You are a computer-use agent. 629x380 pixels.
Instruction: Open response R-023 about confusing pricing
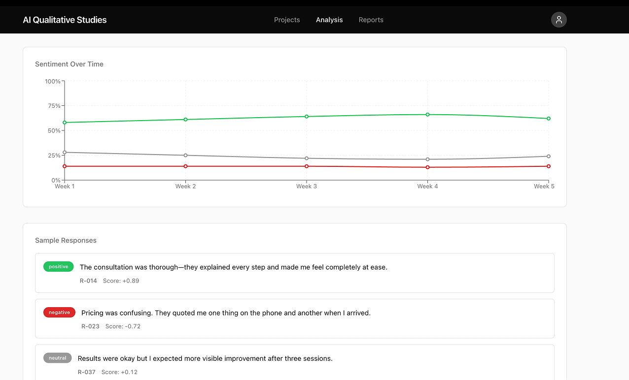pos(295,318)
